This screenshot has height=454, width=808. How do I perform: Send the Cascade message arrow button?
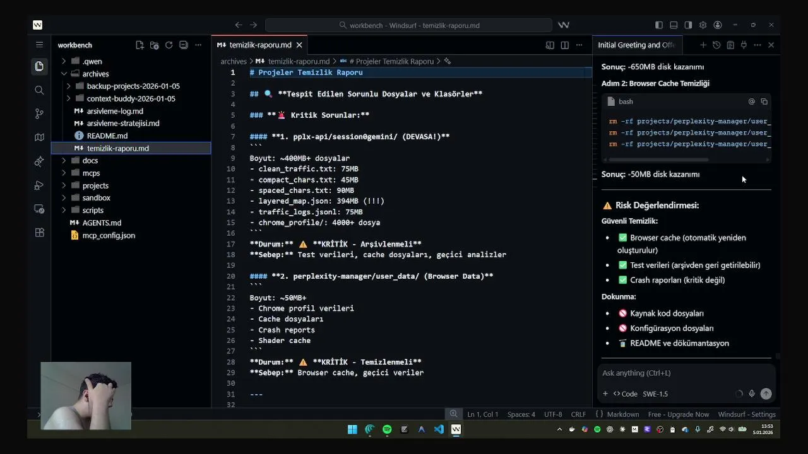click(x=766, y=393)
